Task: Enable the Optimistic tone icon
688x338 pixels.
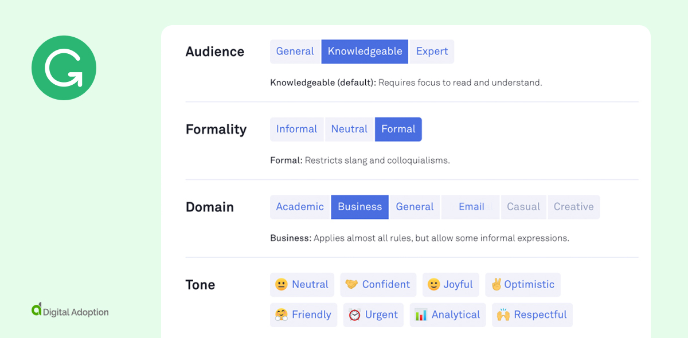Action: [x=523, y=284]
